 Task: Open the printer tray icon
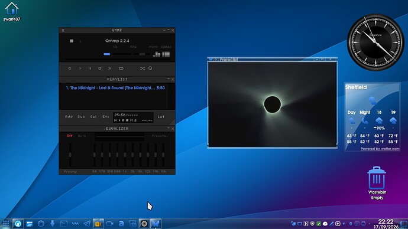[x=363, y=224]
